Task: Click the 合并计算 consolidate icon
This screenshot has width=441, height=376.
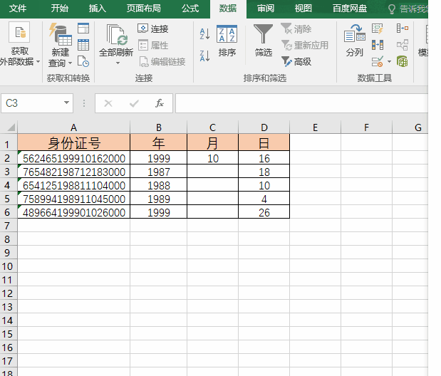Action: point(403,28)
